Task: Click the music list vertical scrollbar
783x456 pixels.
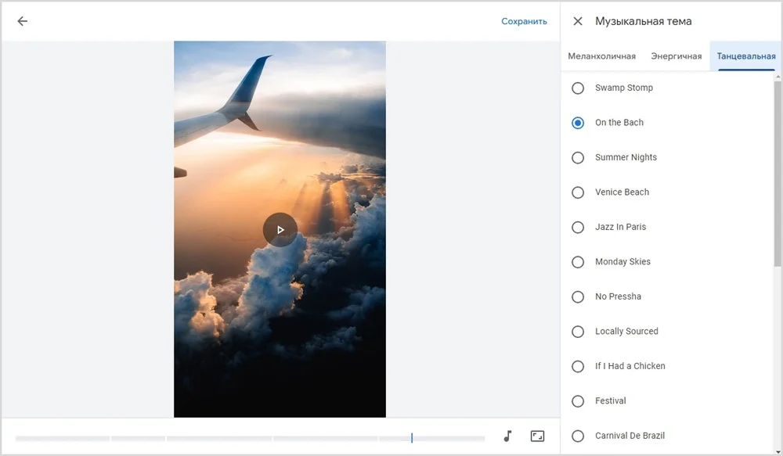Action: [777, 172]
